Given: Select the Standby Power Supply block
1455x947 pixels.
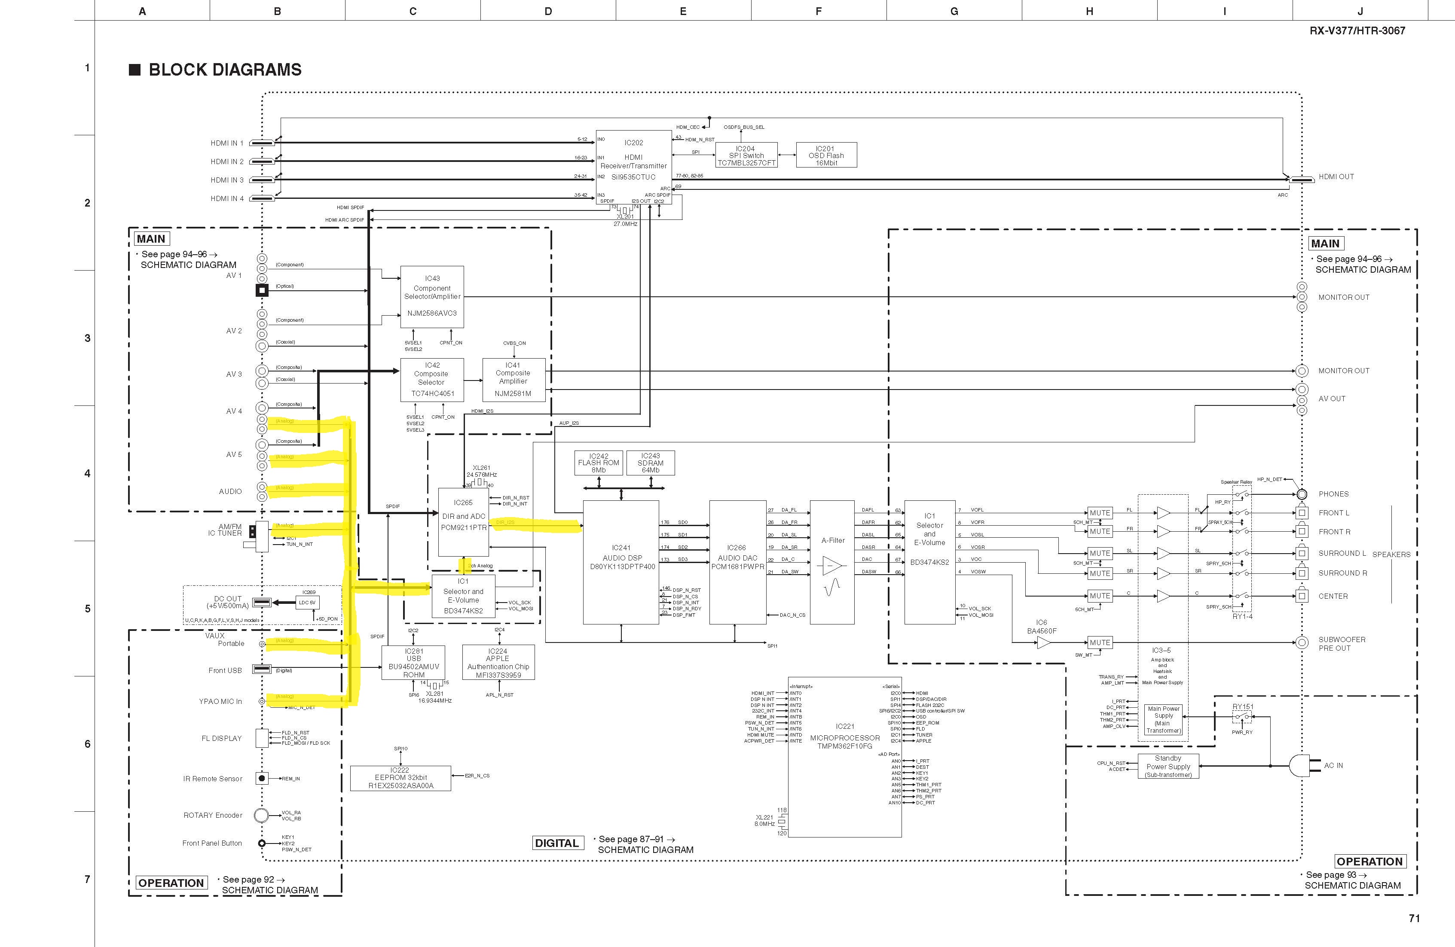Looking at the screenshot, I should coord(1168,766).
